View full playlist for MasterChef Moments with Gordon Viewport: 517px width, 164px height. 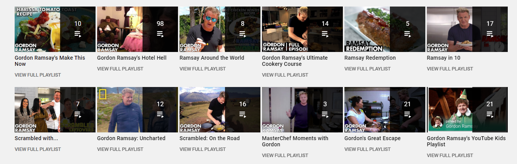(x=285, y=156)
